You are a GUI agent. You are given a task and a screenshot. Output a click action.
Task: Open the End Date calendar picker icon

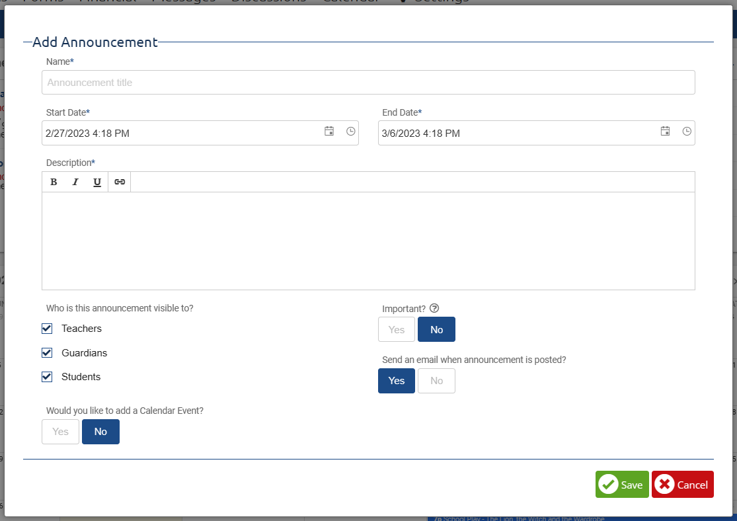(665, 131)
